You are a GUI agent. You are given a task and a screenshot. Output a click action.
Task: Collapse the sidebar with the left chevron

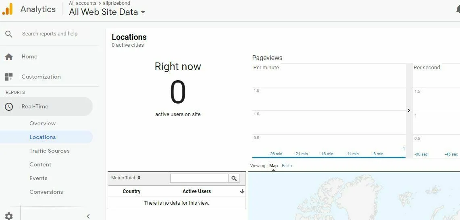[x=88, y=216]
